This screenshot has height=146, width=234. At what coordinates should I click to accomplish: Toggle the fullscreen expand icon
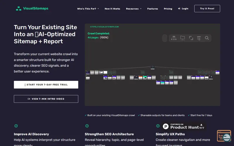pos(191,38)
